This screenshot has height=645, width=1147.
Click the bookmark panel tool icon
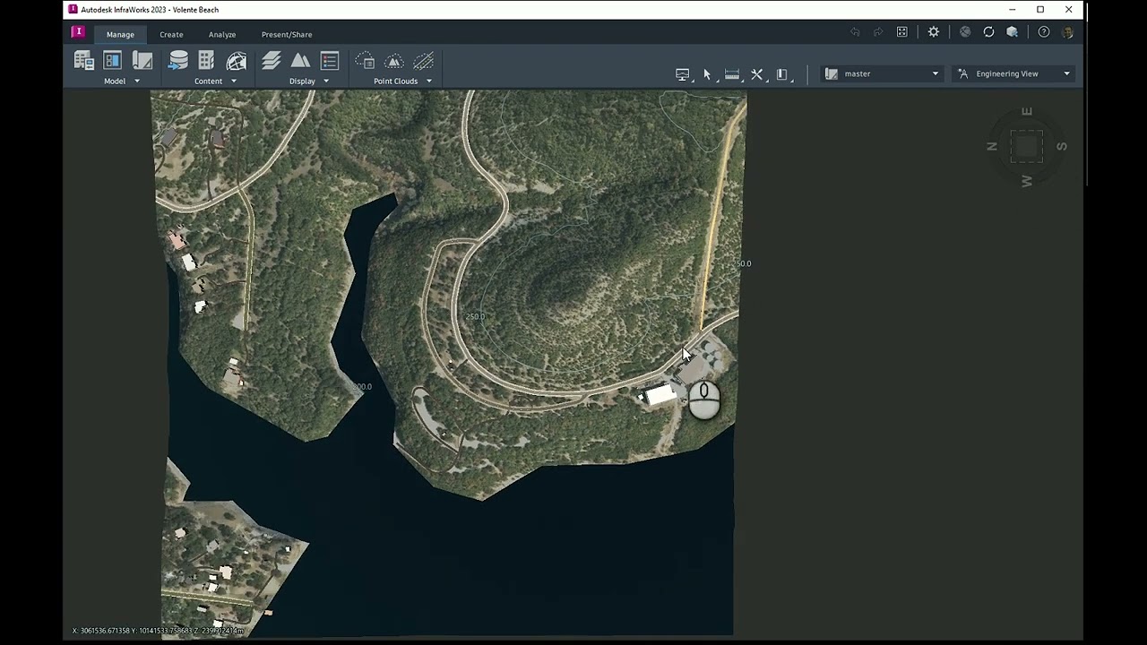click(x=782, y=74)
